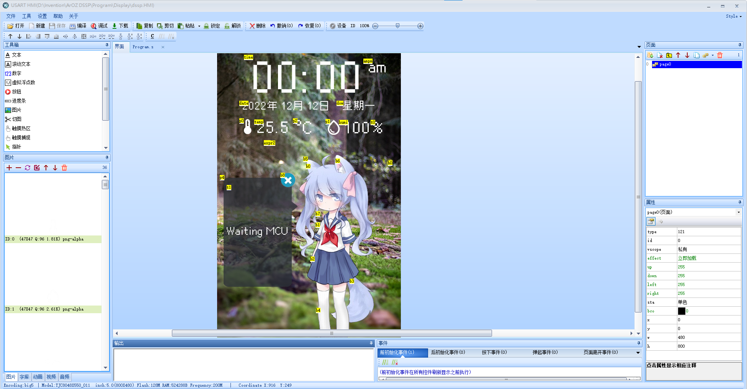Add a new image with the plus icon
The image size is (747, 389).
(9, 167)
